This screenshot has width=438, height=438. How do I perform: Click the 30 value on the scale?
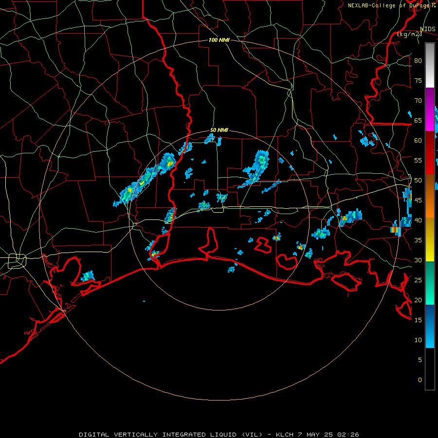coord(418,260)
